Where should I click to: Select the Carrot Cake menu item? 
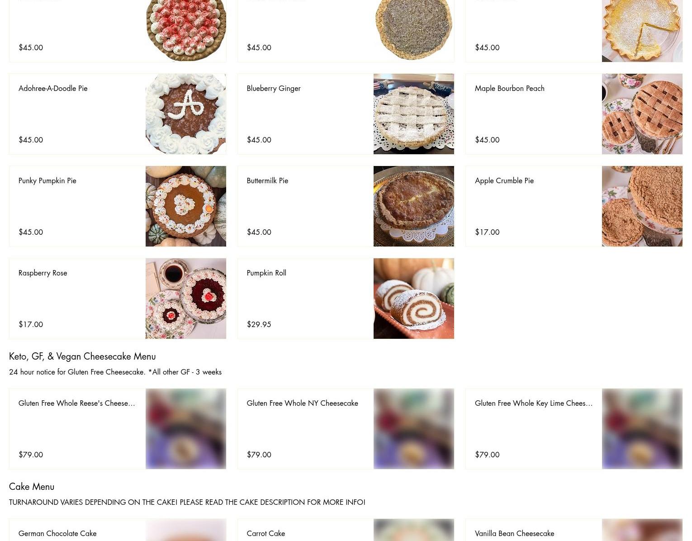(x=265, y=533)
